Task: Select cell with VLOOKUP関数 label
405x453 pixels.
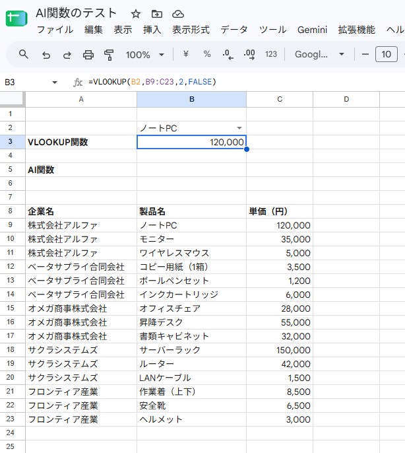Action: [x=81, y=142]
